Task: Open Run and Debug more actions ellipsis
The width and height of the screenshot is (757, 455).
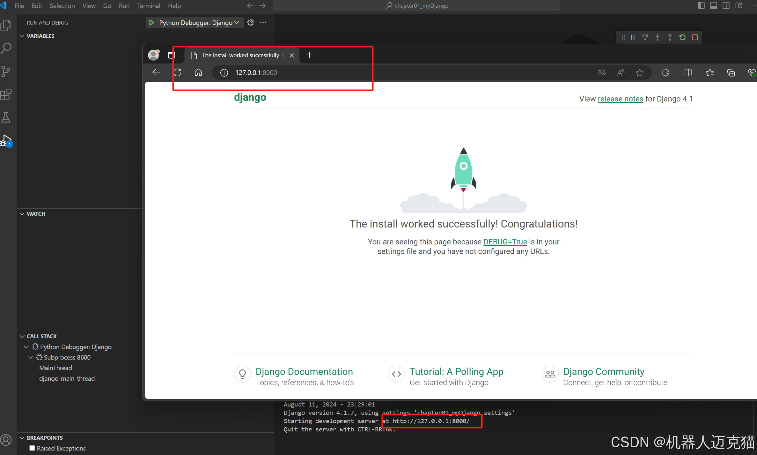Action: pos(263,22)
